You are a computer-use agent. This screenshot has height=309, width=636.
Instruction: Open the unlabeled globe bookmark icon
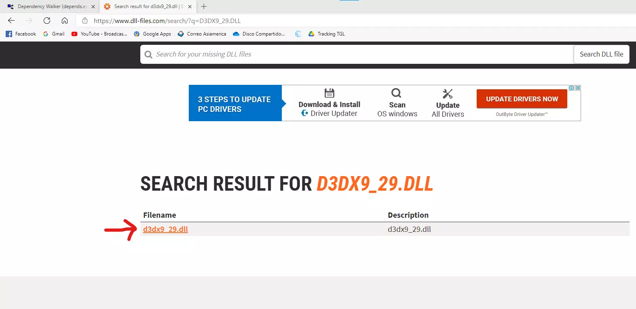tap(298, 34)
